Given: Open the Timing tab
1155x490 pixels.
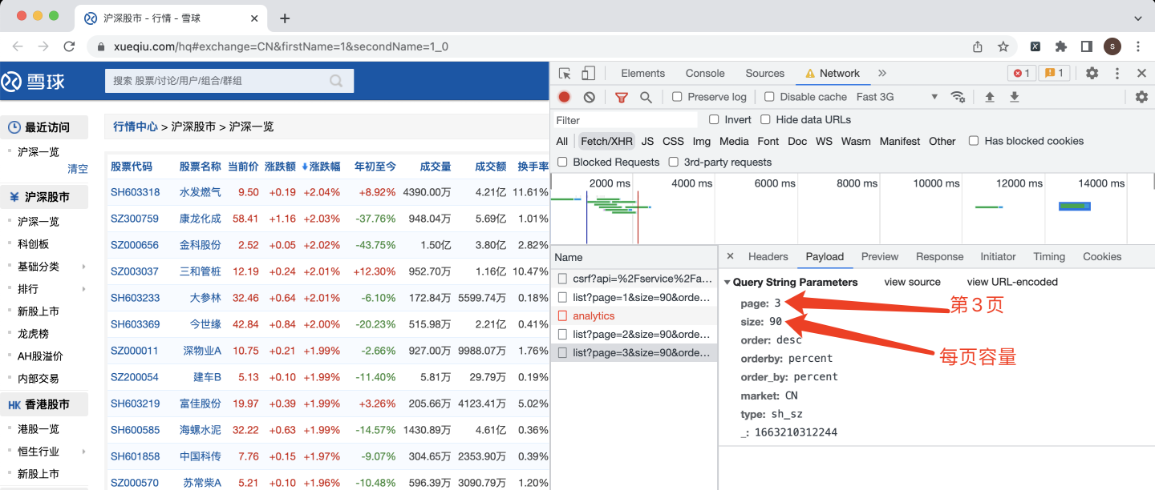Looking at the screenshot, I should click(x=1049, y=256).
